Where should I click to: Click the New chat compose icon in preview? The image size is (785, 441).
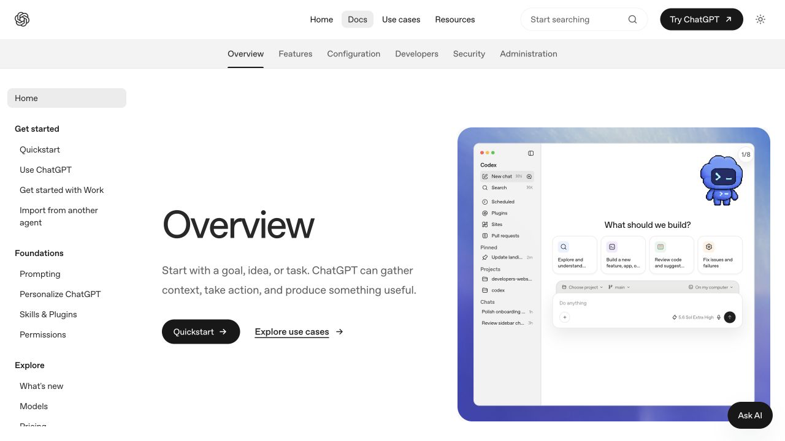[485, 176]
